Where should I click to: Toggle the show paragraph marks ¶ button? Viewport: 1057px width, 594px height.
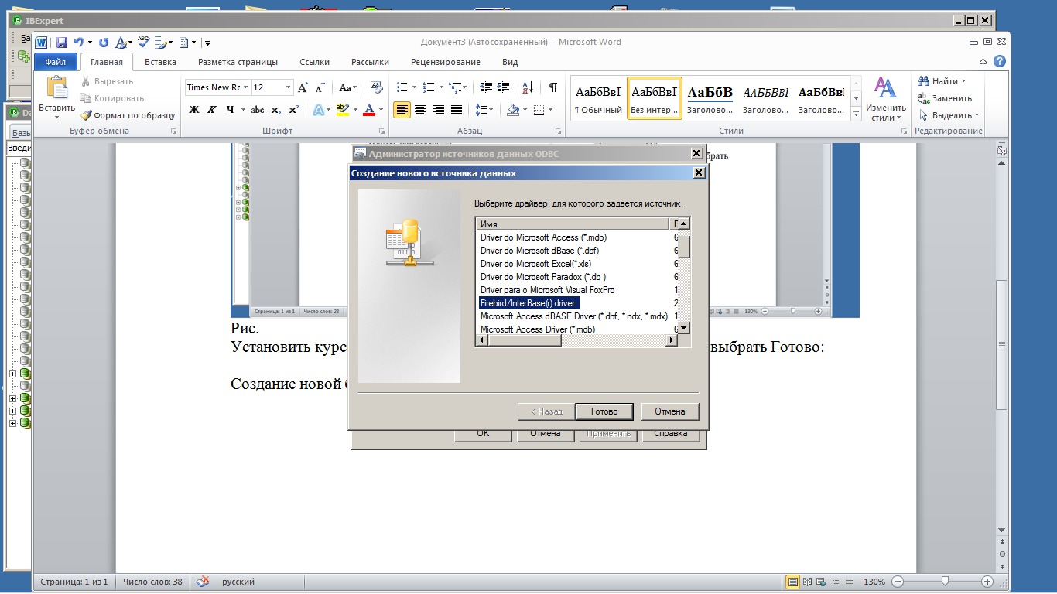coord(552,87)
